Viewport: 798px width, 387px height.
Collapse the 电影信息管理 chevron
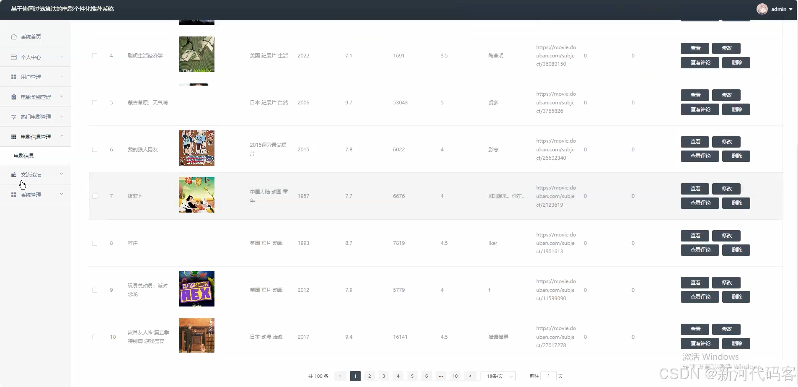[x=62, y=136]
